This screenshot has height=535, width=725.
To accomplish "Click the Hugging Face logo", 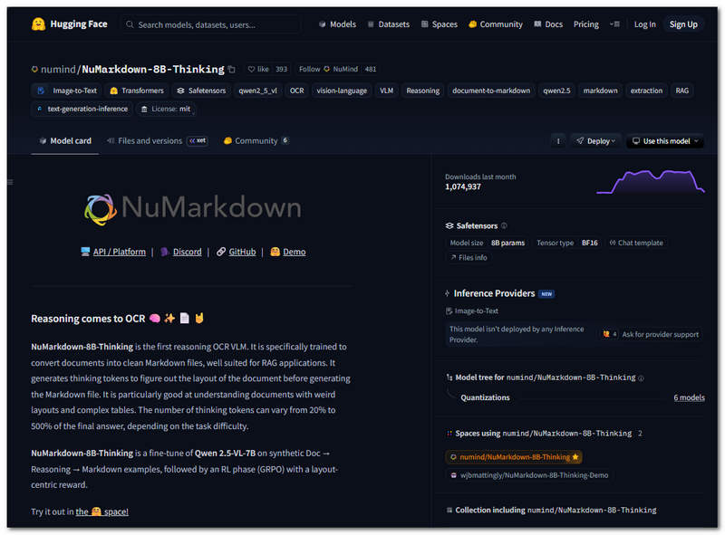I will click(36, 24).
